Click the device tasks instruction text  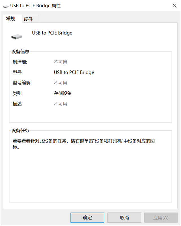pos(84,144)
